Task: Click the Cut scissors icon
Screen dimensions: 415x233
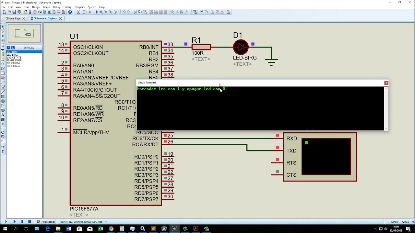Action: [136, 12]
